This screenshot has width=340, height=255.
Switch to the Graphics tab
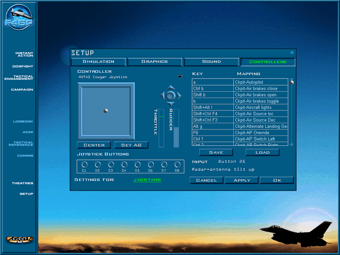155,62
